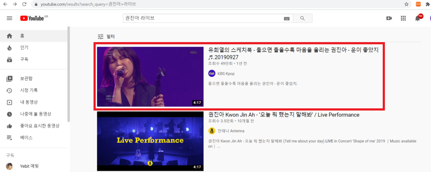Open 좋아요 표시한 동영상 in the sidebar
The height and width of the screenshot is (172, 431).
coord(34,126)
